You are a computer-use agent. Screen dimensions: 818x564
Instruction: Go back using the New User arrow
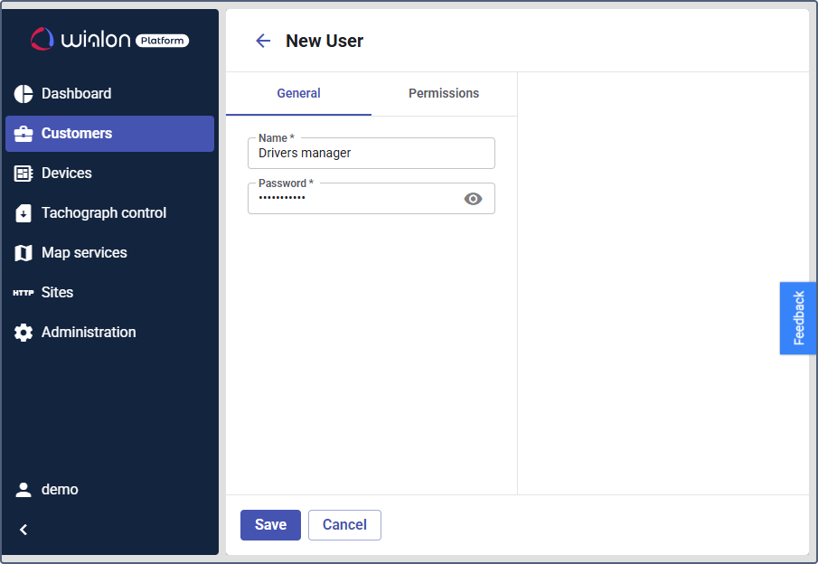263,41
